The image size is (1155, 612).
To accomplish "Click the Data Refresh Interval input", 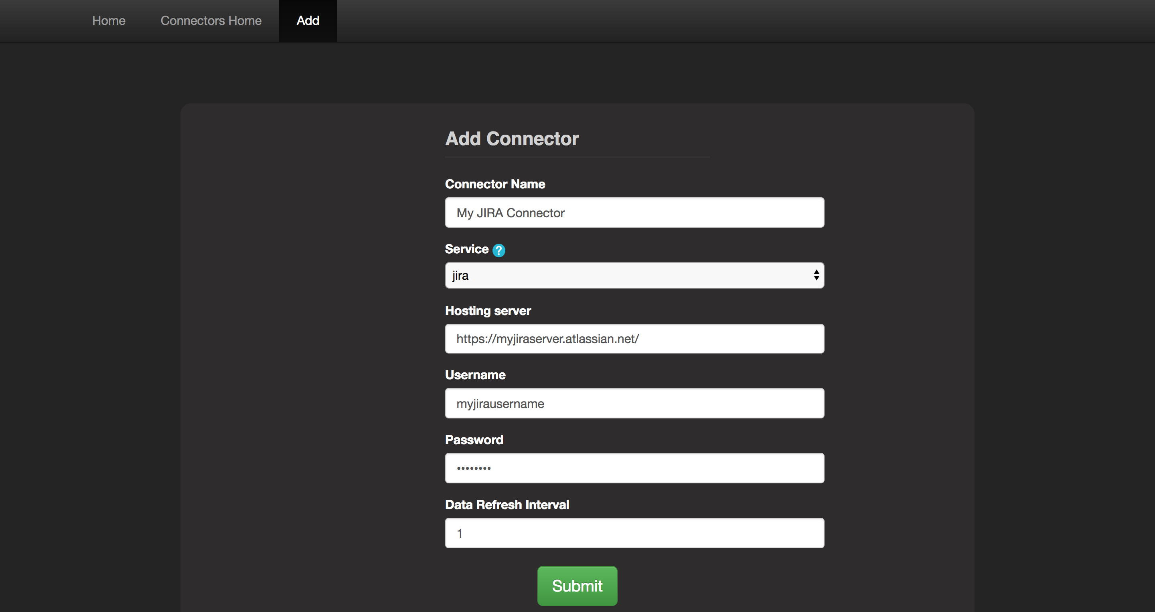I will [x=634, y=533].
